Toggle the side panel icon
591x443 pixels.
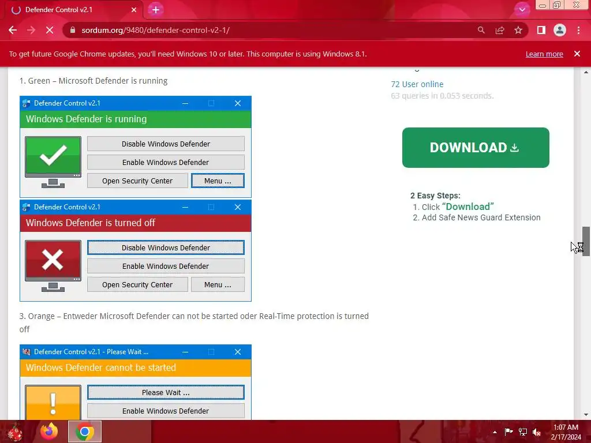point(541,30)
